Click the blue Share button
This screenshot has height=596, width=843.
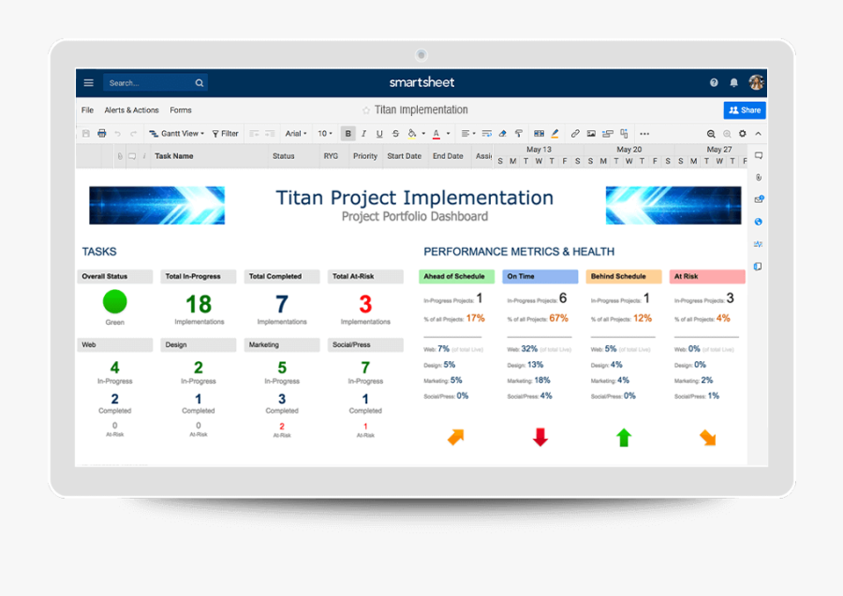pos(744,109)
